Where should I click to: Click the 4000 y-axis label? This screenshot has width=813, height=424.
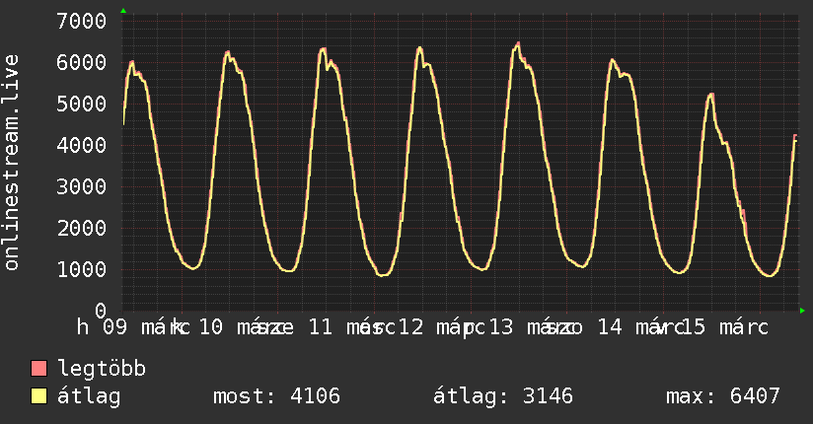click(x=82, y=145)
